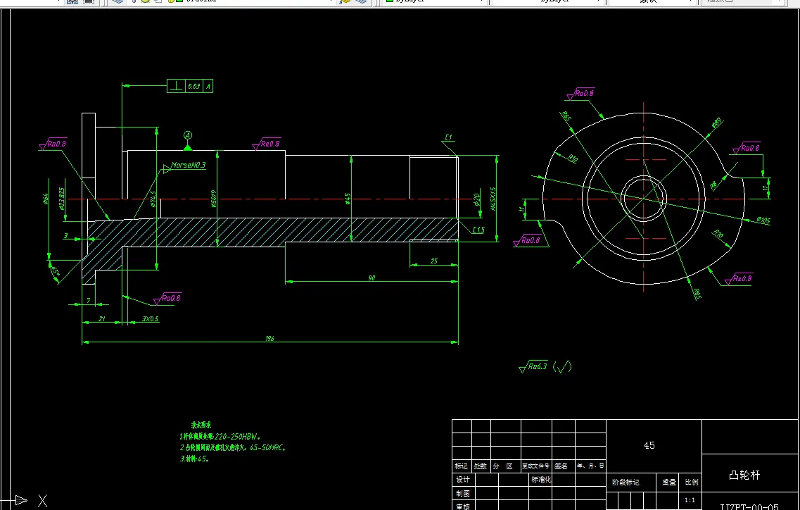Select the Ra0.8 symbol next to 3X0.5
Screen dimensions: 800x510
click(x=167, y=298)
